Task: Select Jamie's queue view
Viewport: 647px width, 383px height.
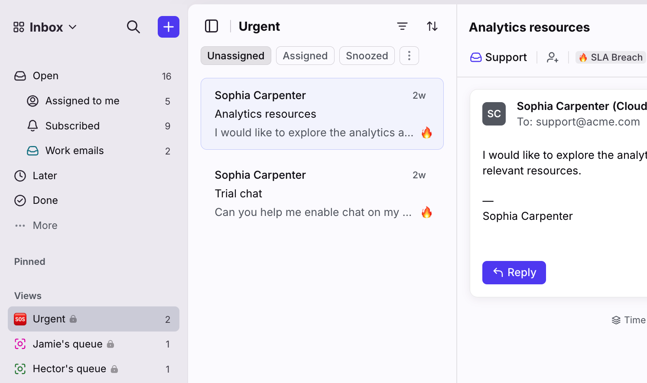Action: coord(94,344)
